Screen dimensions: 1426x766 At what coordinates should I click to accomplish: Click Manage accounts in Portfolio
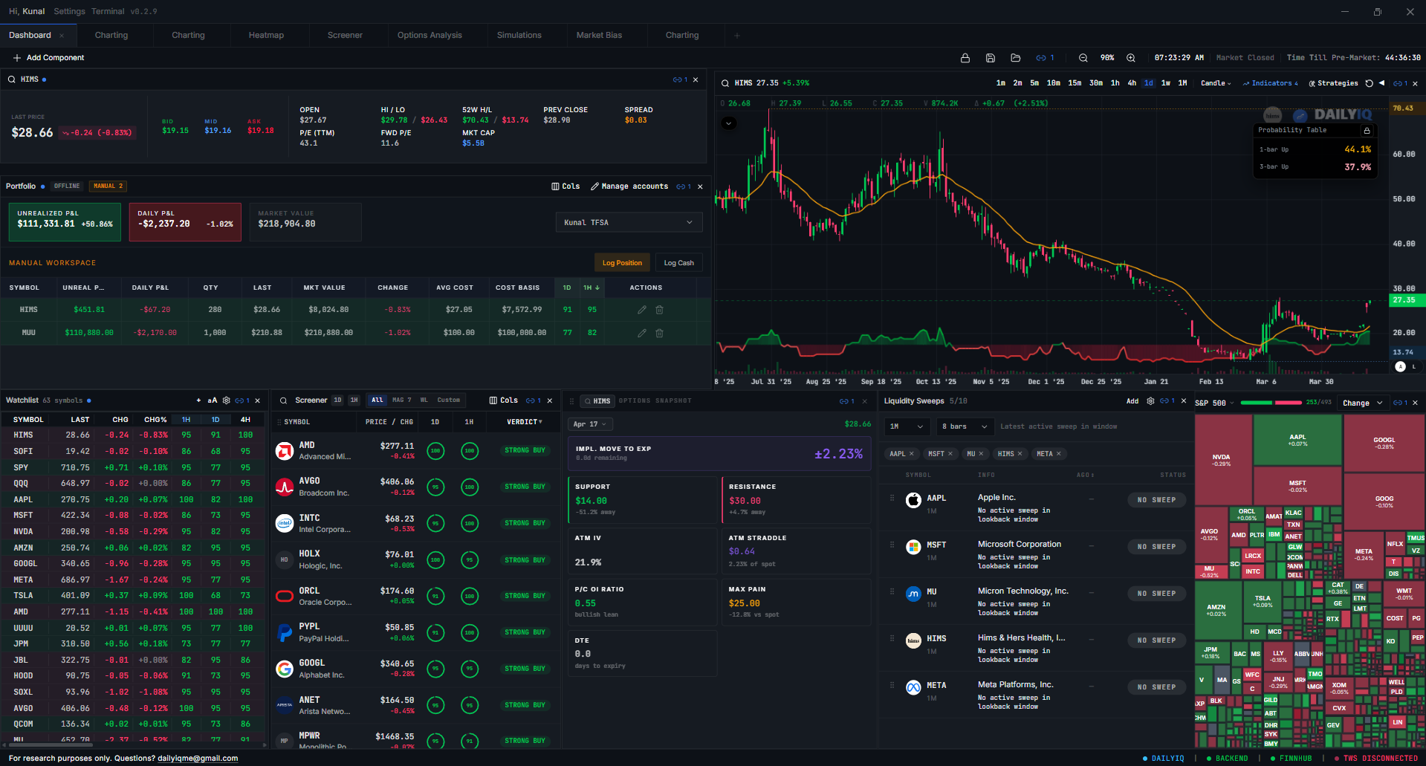(629, 186)
